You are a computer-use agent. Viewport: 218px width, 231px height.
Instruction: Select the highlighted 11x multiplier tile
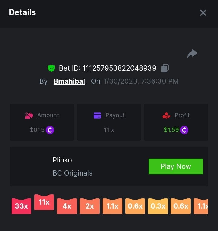coord(44,202)
